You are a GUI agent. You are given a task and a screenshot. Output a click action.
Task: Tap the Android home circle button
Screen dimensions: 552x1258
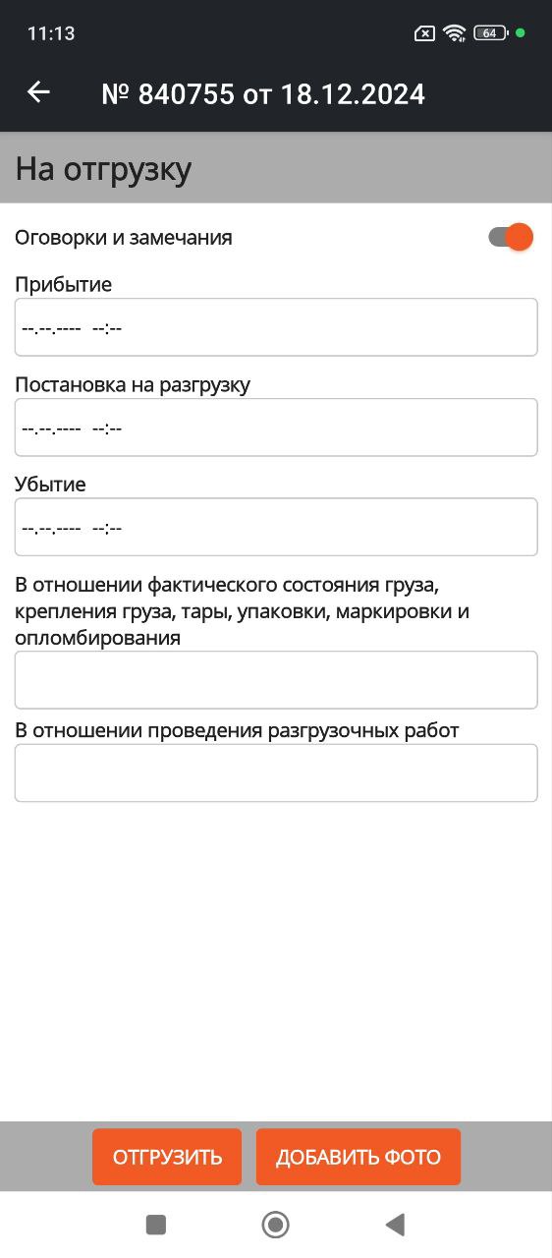point(276,1224)
